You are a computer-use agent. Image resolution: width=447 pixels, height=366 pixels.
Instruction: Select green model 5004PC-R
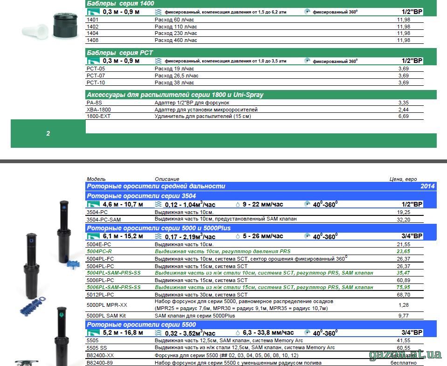click(x=99, y=251)
